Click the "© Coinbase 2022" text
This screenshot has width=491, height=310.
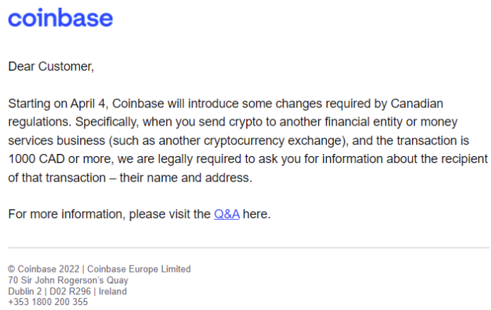pyautogui.click(x=44, y=269)
